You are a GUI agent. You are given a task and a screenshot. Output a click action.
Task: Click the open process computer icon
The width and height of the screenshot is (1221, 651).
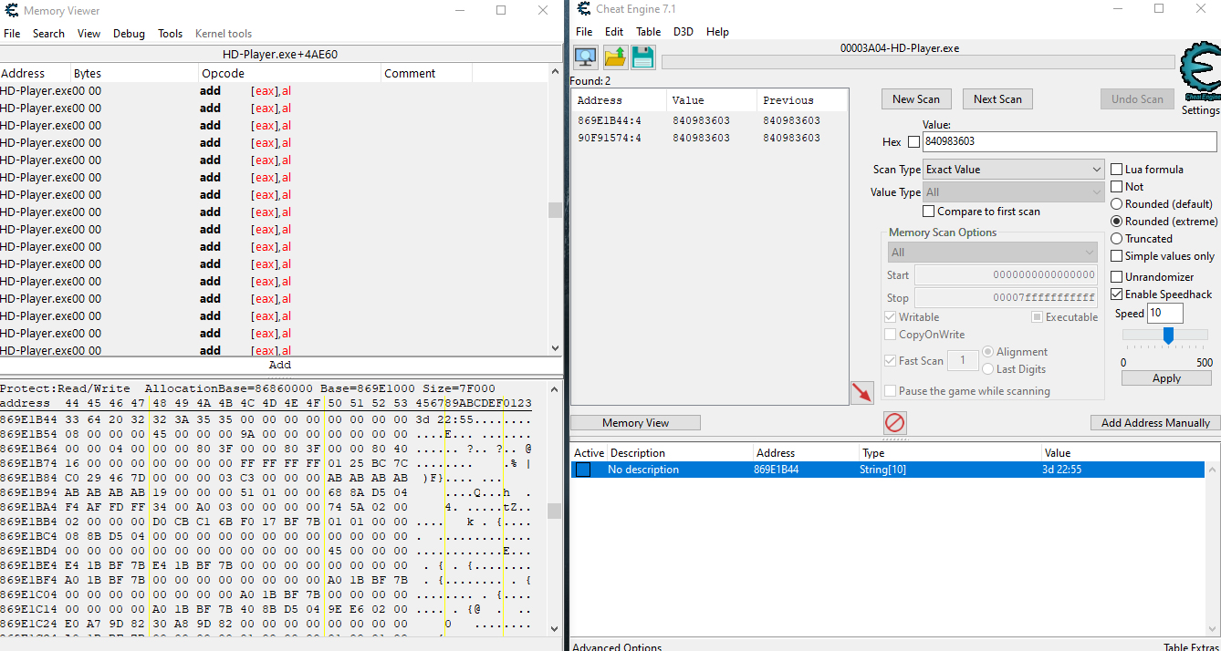point(586,57)
